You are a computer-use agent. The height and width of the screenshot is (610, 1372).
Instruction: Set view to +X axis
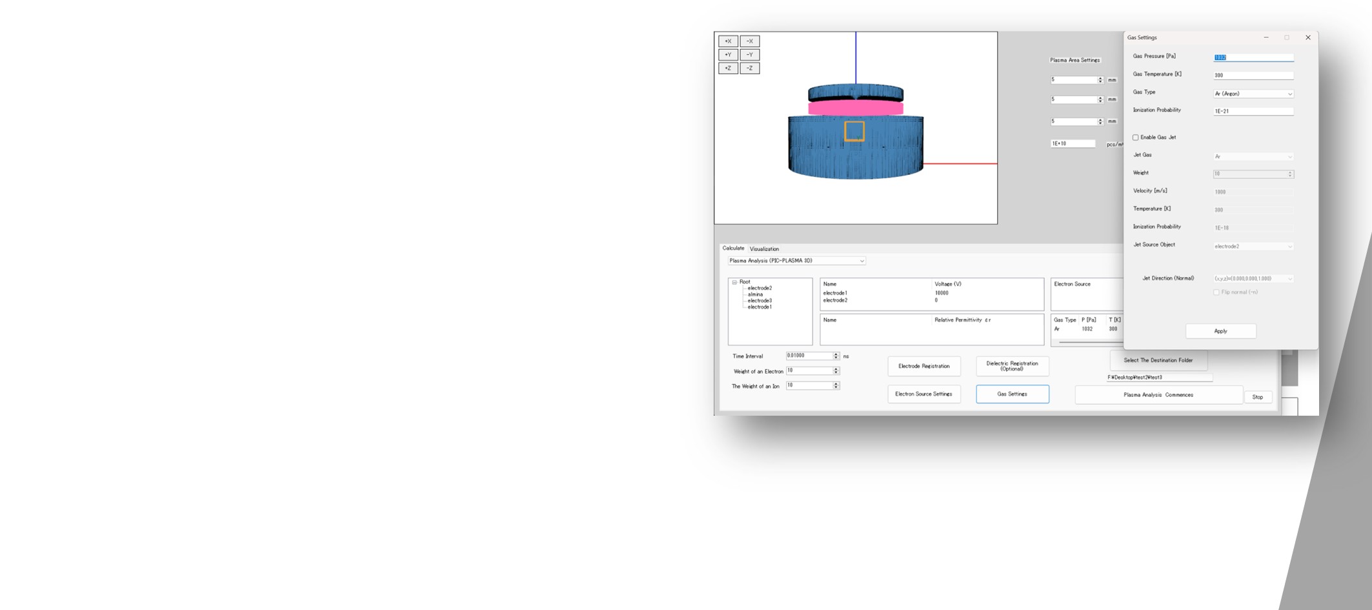pyautogui.click(x=728, y=41)
